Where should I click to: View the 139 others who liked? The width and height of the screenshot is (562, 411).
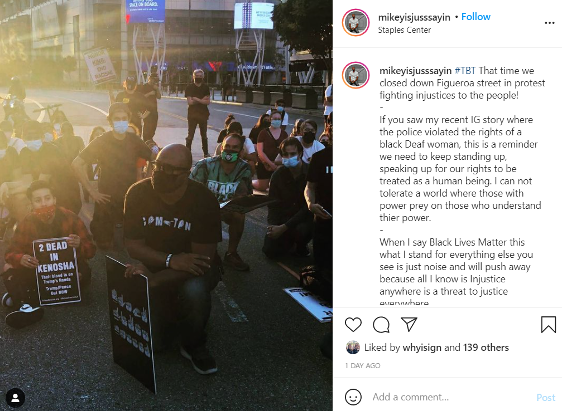click(486, 348)
